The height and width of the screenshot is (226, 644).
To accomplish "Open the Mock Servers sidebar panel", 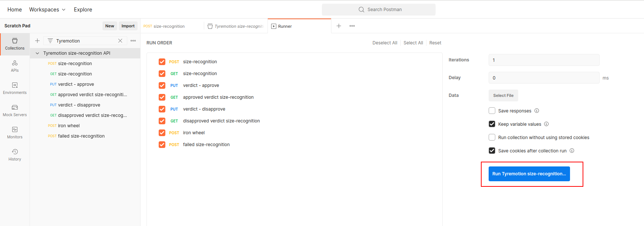I will pos(15,111).
